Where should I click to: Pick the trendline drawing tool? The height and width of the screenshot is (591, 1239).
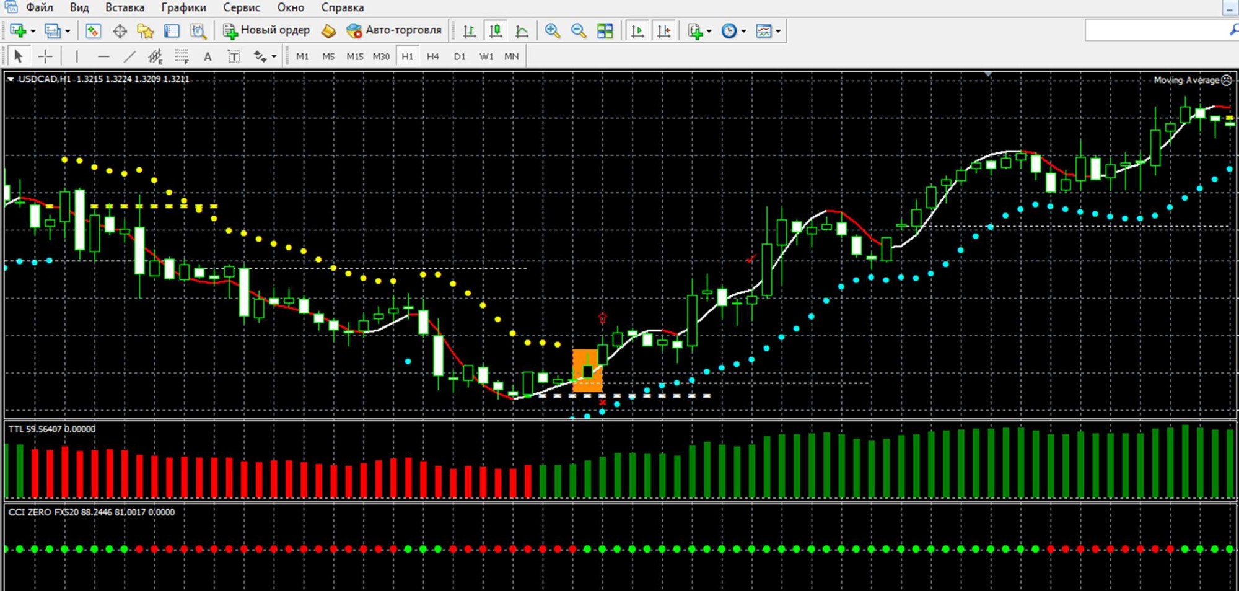129,57
